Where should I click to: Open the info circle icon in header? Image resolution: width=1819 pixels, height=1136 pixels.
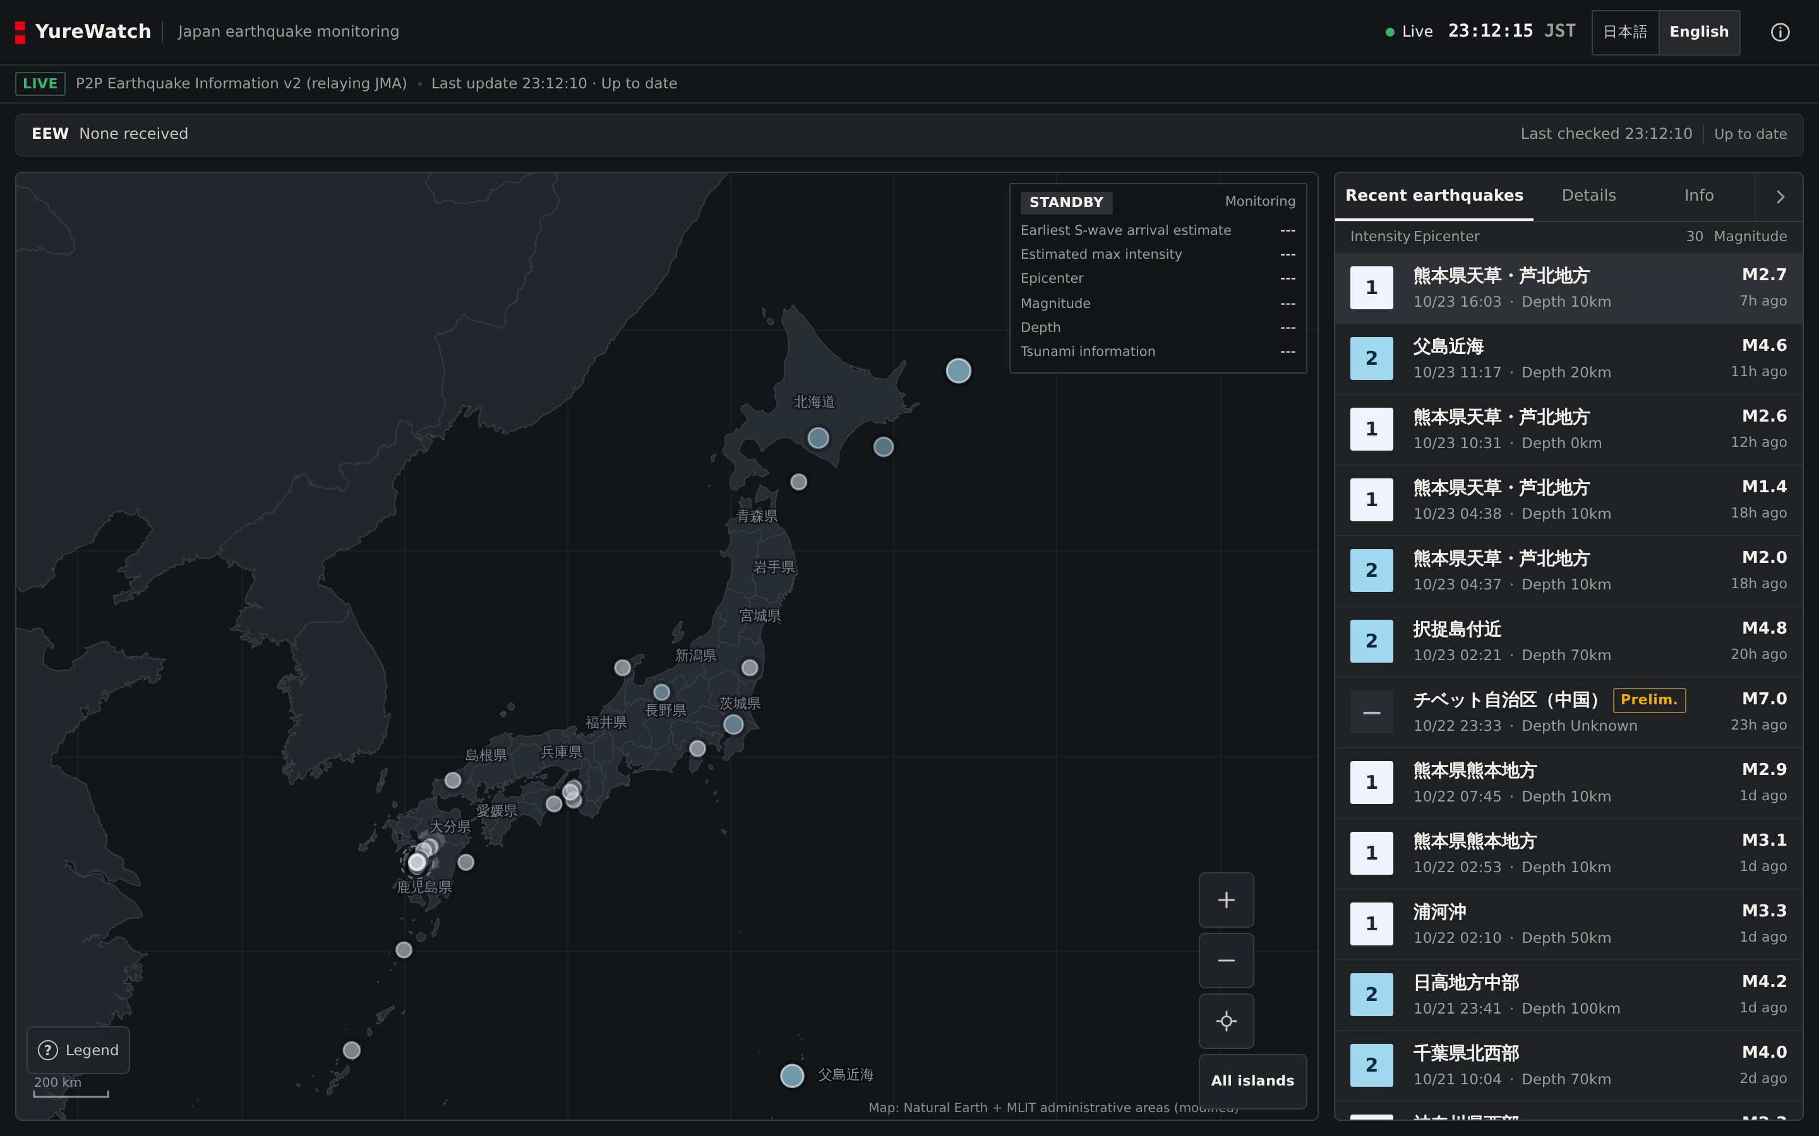(1779, 32)
